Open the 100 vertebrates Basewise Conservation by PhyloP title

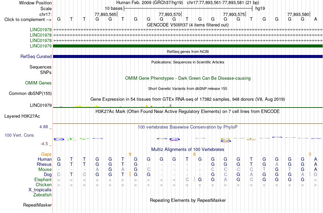tap(187, 127)
